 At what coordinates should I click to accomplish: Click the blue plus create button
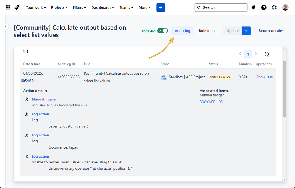(x=161, y=7)
